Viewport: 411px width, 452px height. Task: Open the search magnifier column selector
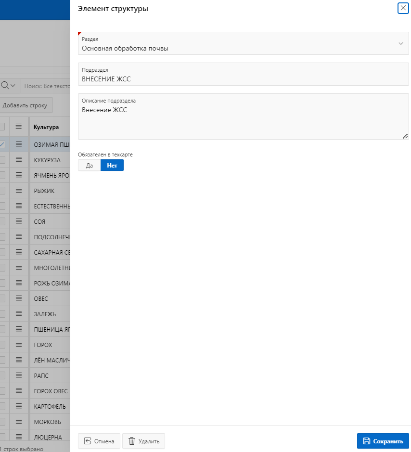tap(9, 85)
